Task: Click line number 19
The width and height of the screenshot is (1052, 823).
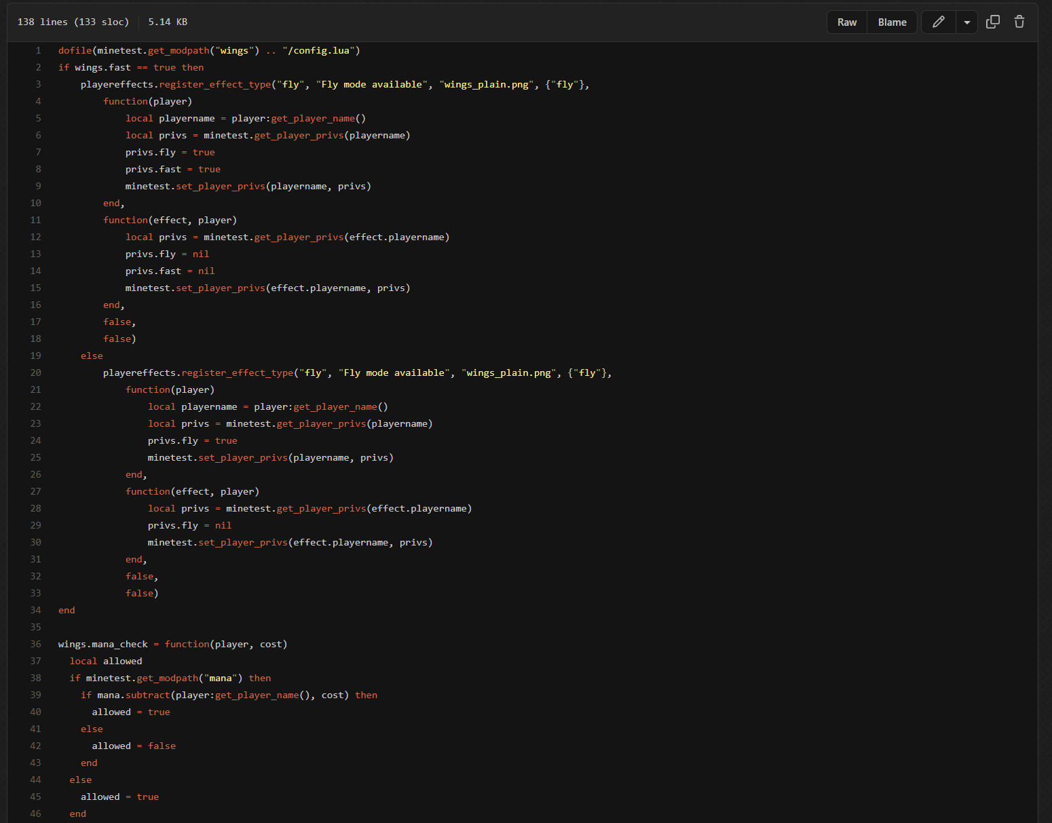Action: tap(36, 356)
